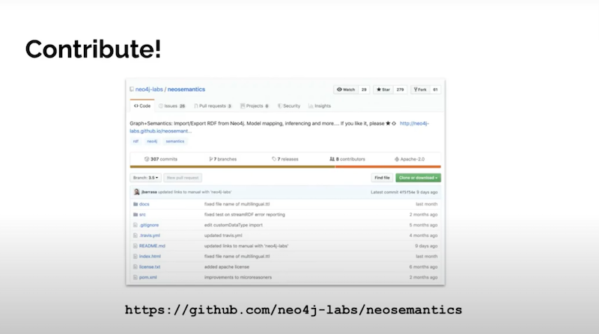Click the star count 279
The image size is (599, 334).
pyautogui.click(x=400, y=90)
